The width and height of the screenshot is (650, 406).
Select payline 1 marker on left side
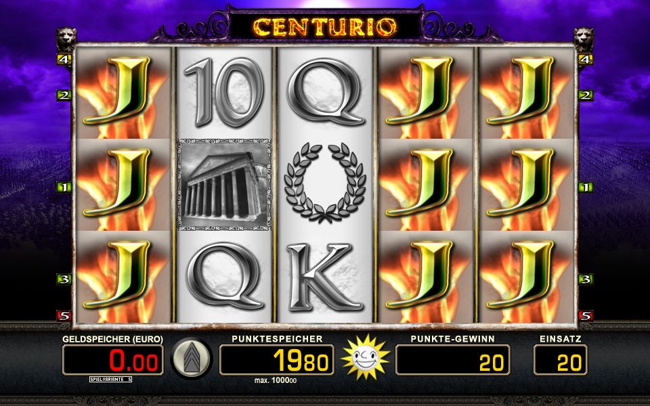pyautogui.click(x=64, y=187)
